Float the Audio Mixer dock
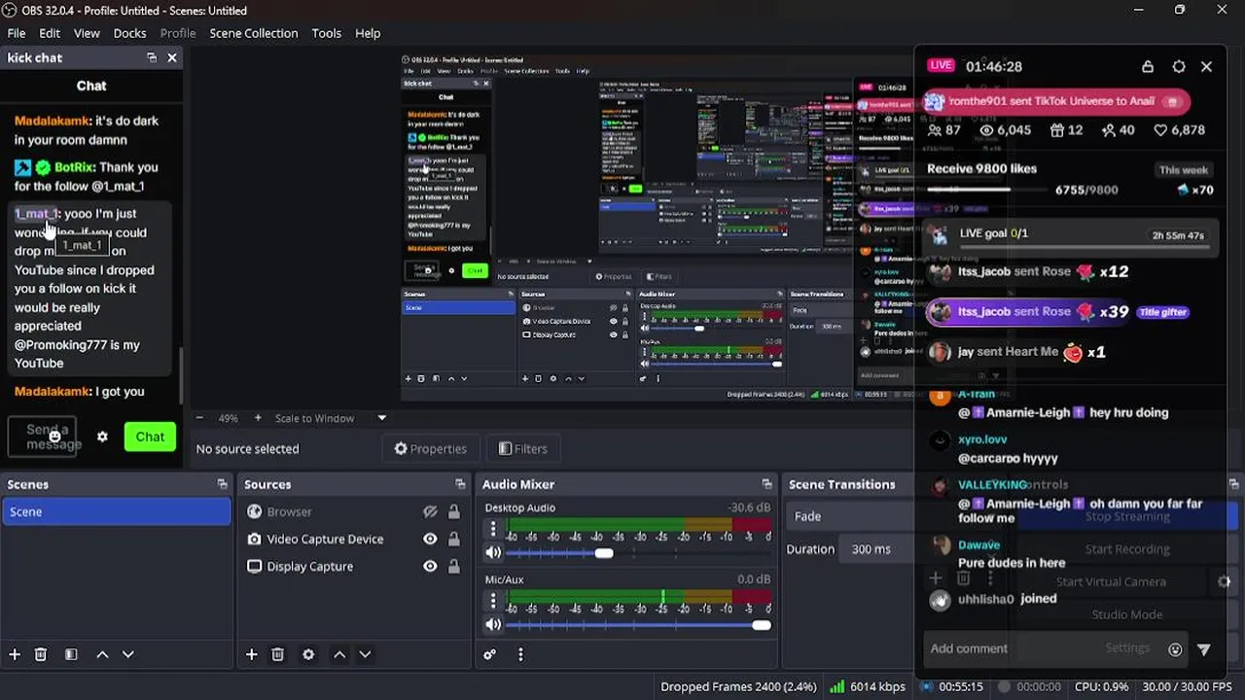This screenshot has height=700, width=1245. pos(767,484)
